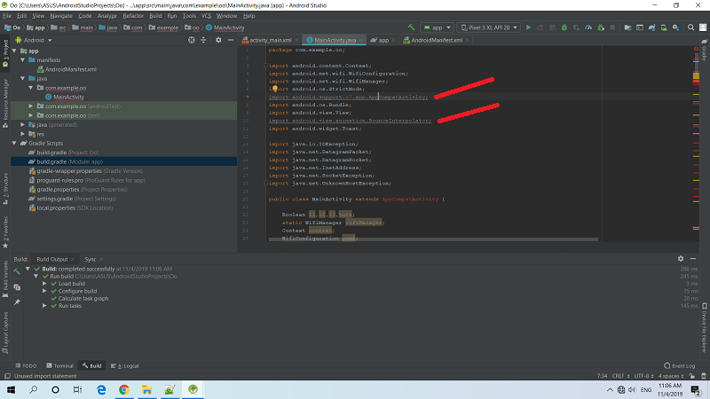
Task: Click the Make Project hammer icon
Action: click(411, 27)
